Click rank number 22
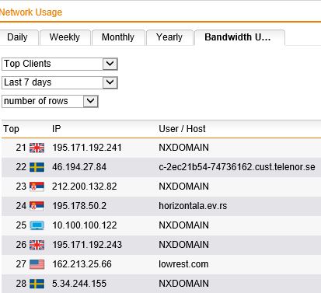321x293 pixels. tap(21, 167)
